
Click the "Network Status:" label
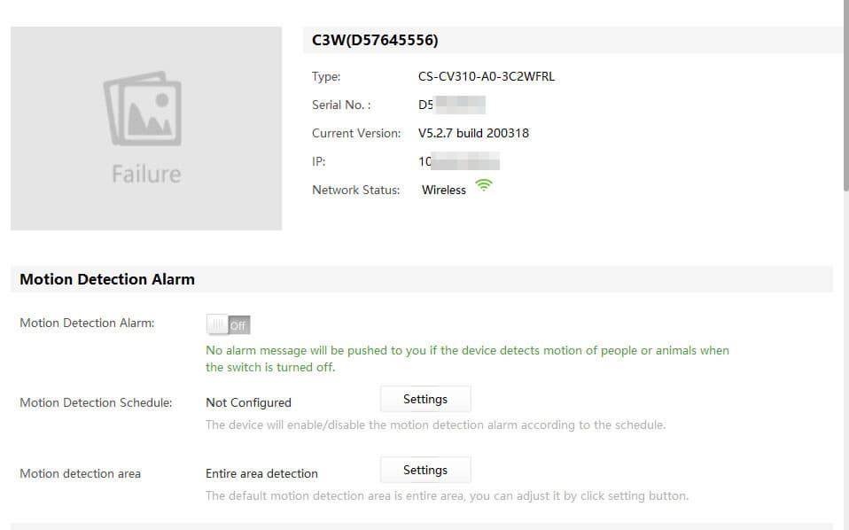[355, 190]
